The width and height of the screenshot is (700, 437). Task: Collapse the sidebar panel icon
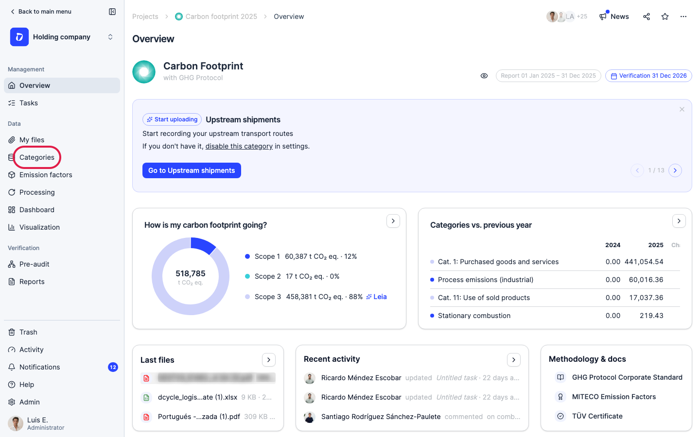[x=112, y=12]
